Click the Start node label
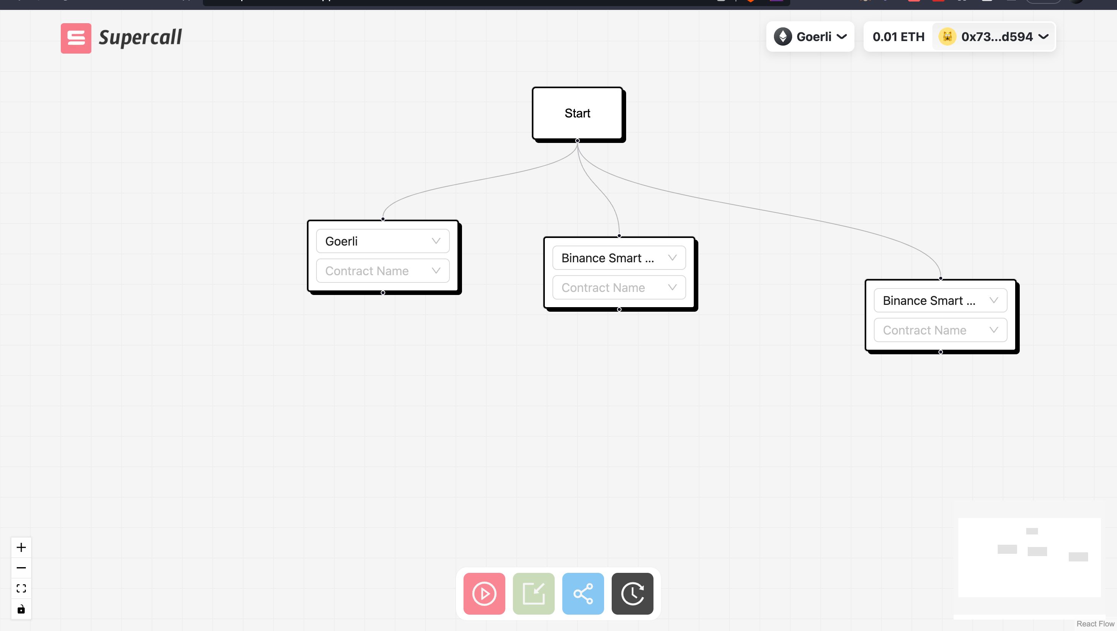This screenshot has height=631, width=1117. (x=577, y=113)
